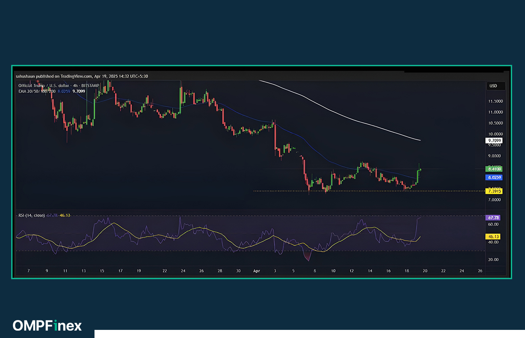
Task: Click the 20.00 level on RSI scale
Action: [493, 260]
